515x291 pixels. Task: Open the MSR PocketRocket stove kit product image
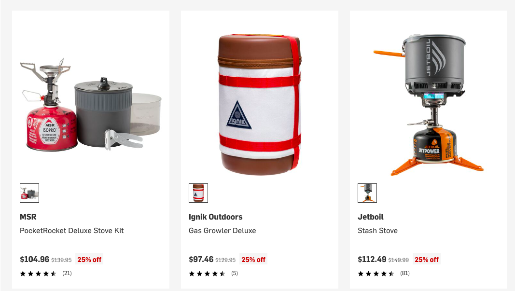(x=91, y=104)
